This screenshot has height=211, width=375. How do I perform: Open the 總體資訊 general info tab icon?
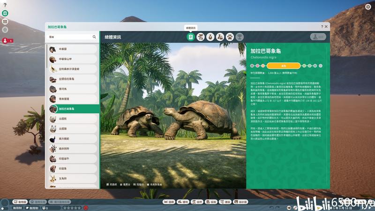point(191,37)
